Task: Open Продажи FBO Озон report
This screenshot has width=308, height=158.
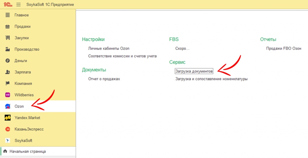Action: (x=284, y=48)
